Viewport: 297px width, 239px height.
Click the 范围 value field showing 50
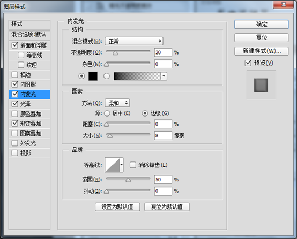click(163, 179)
